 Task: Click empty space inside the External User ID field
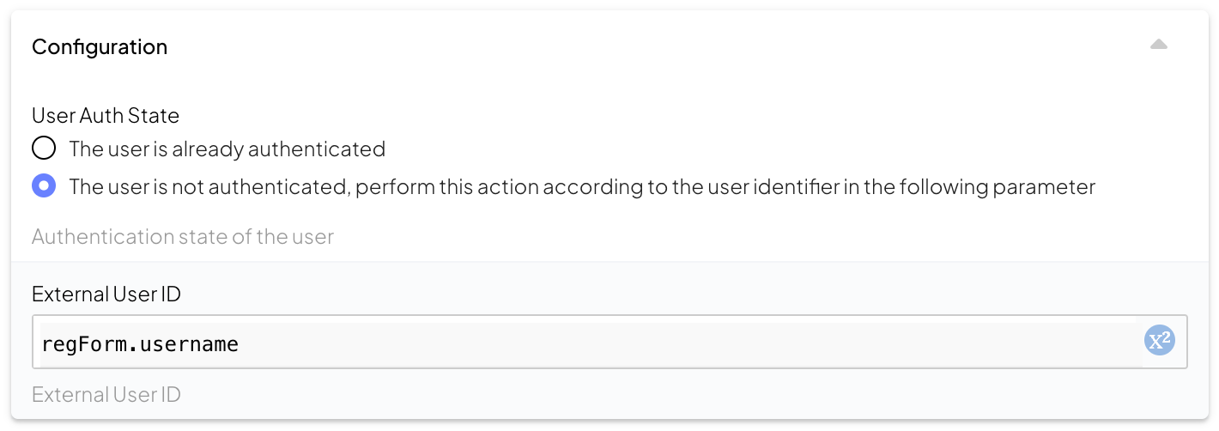[x=687, y=343]
